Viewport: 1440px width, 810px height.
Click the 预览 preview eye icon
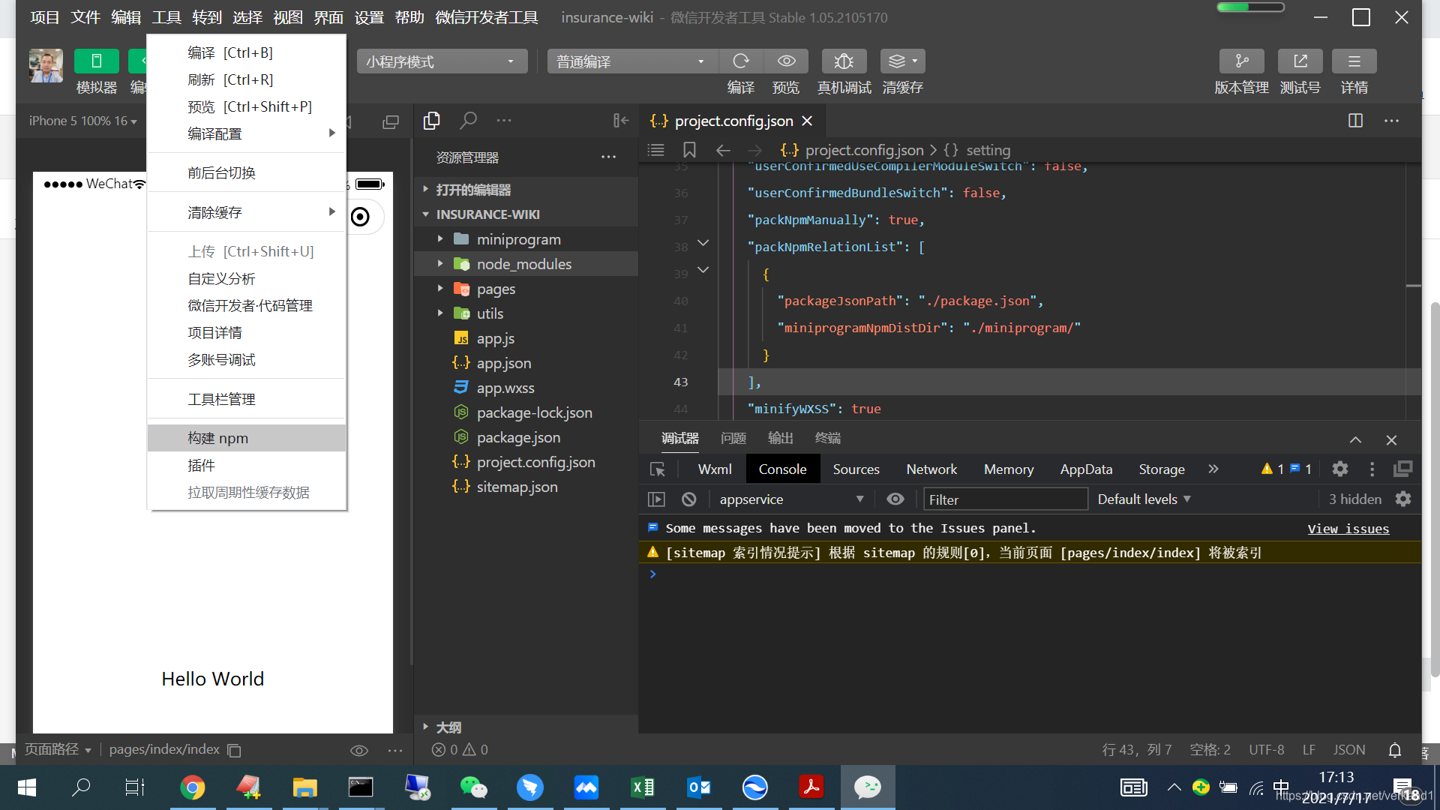click(786, 61)
